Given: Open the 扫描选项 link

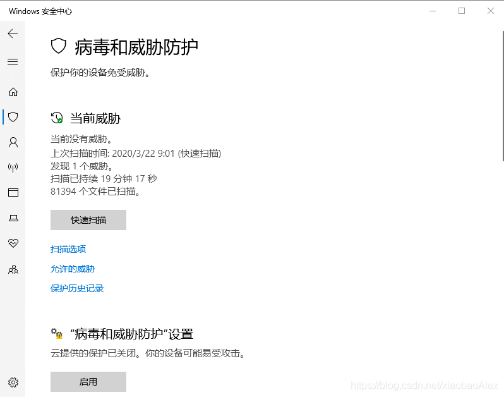Looking at the screenshot, I should pyautogui.click(x=68, y=249).
